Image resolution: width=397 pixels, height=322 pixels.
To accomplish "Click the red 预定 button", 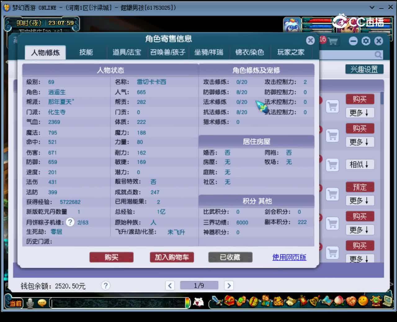I will pos(359,187).
